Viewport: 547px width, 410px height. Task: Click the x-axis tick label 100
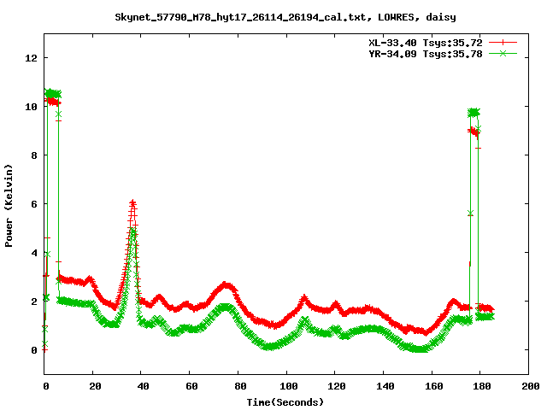288,386
